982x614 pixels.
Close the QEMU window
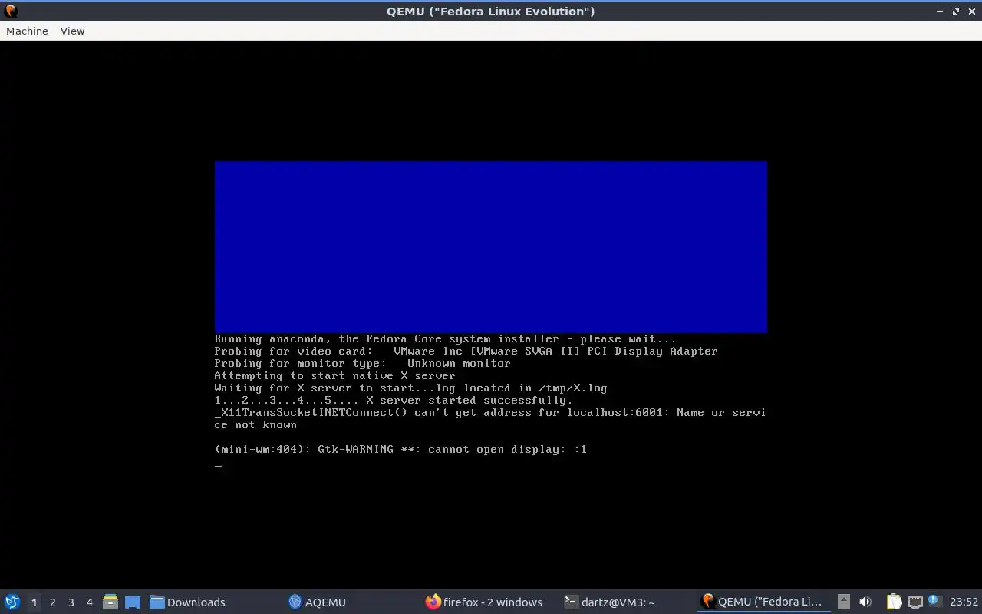[x=971, y=11]
